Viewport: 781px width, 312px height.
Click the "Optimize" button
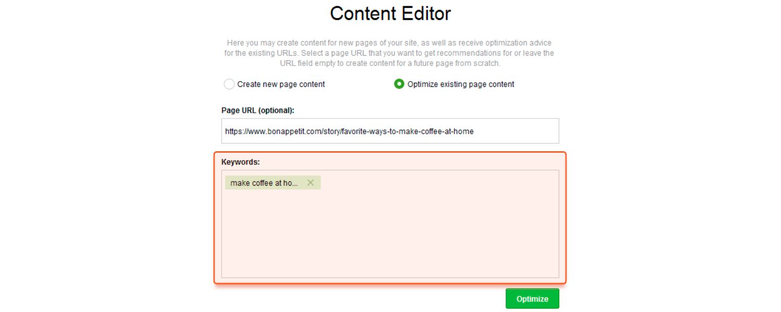tap(532, 298)
